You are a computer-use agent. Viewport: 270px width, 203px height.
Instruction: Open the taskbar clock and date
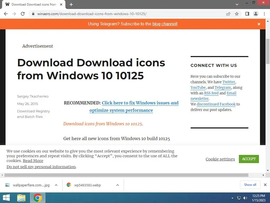(259, 198)
